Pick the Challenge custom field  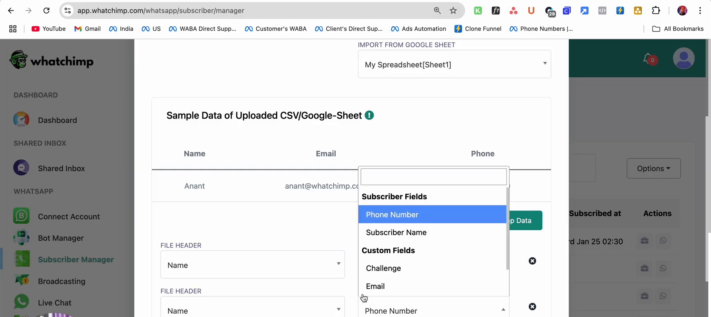pos(432,268)
